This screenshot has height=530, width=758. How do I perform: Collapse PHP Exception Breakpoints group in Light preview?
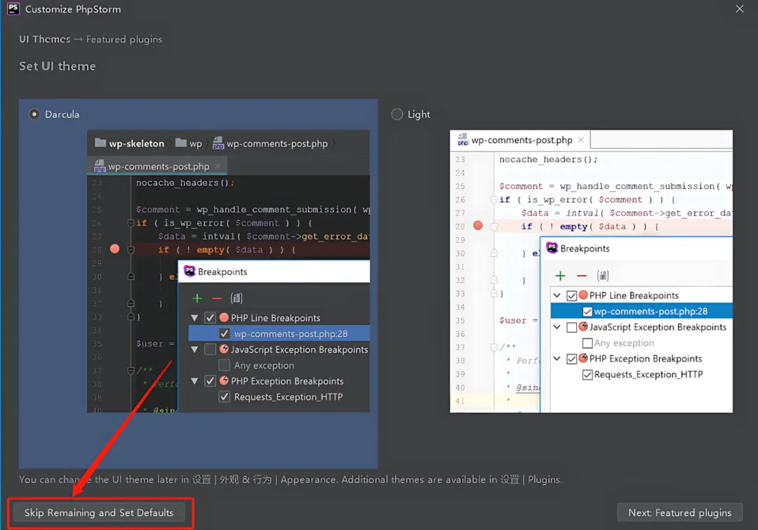coord(557,359)
